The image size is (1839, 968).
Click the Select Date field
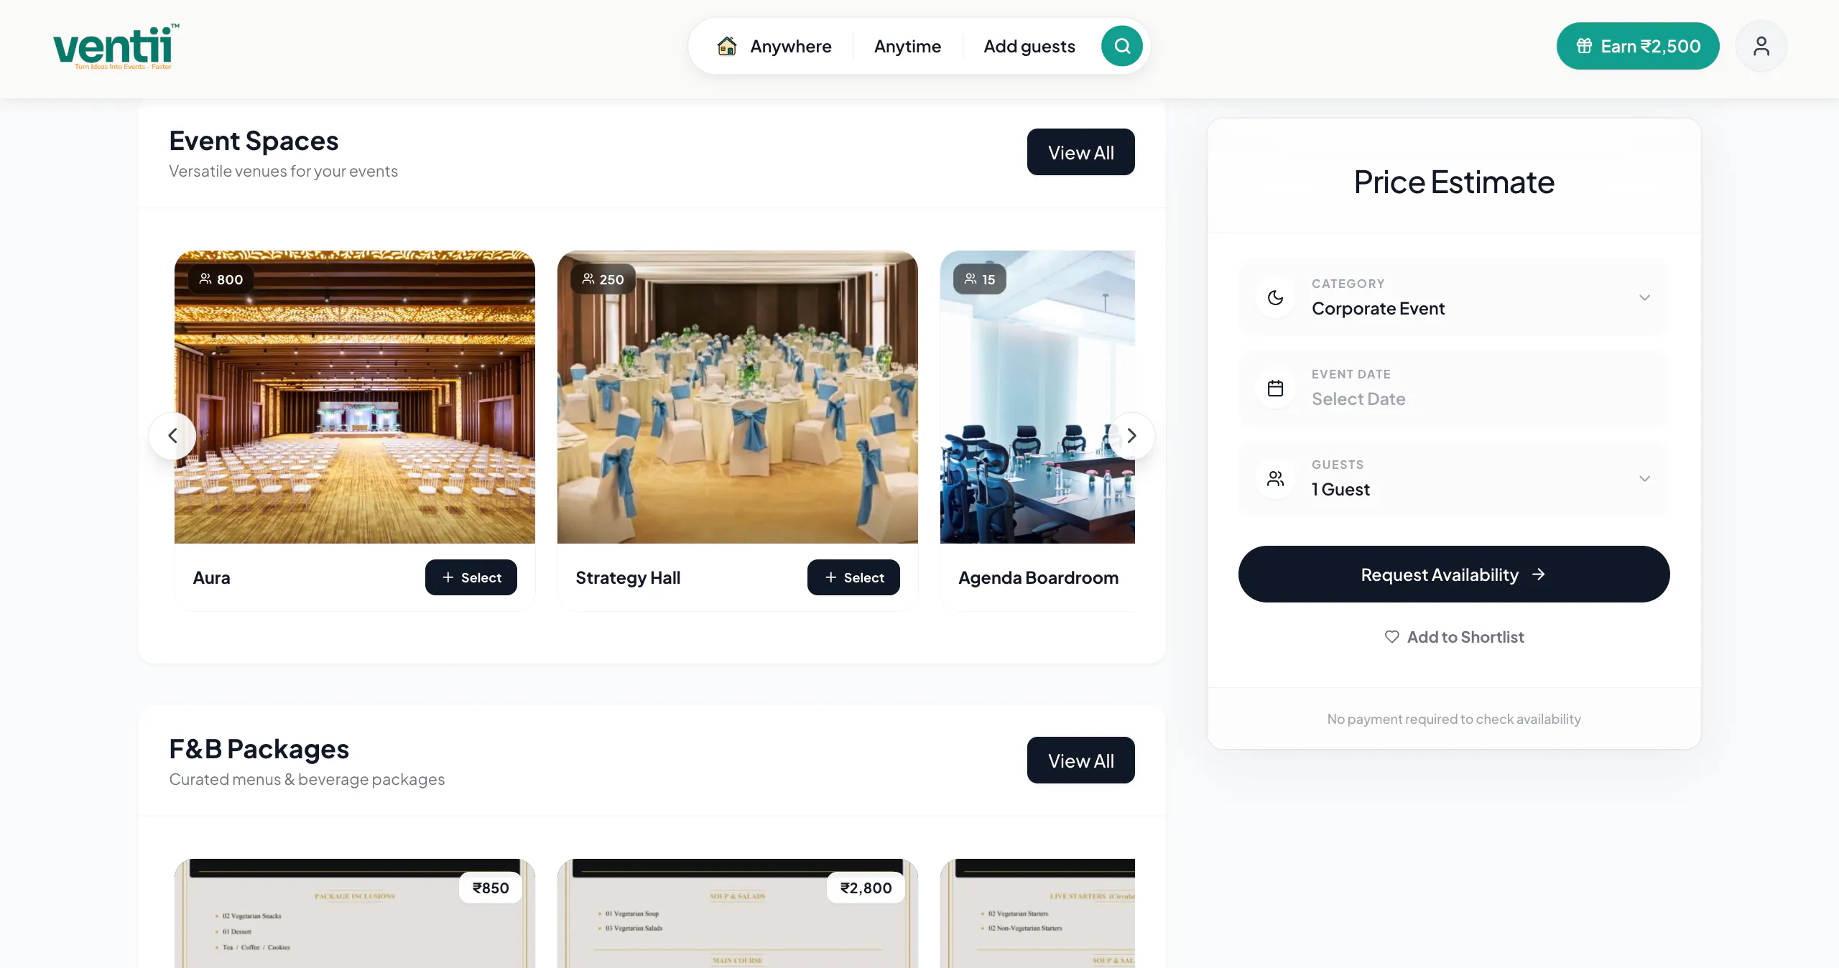click(1453, 388)
